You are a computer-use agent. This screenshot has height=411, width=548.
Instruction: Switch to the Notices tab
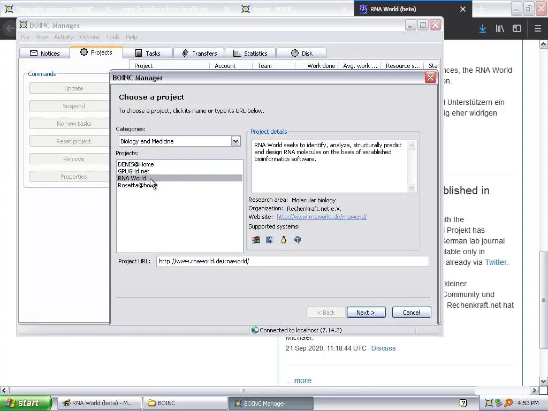(x=45, y=53)
